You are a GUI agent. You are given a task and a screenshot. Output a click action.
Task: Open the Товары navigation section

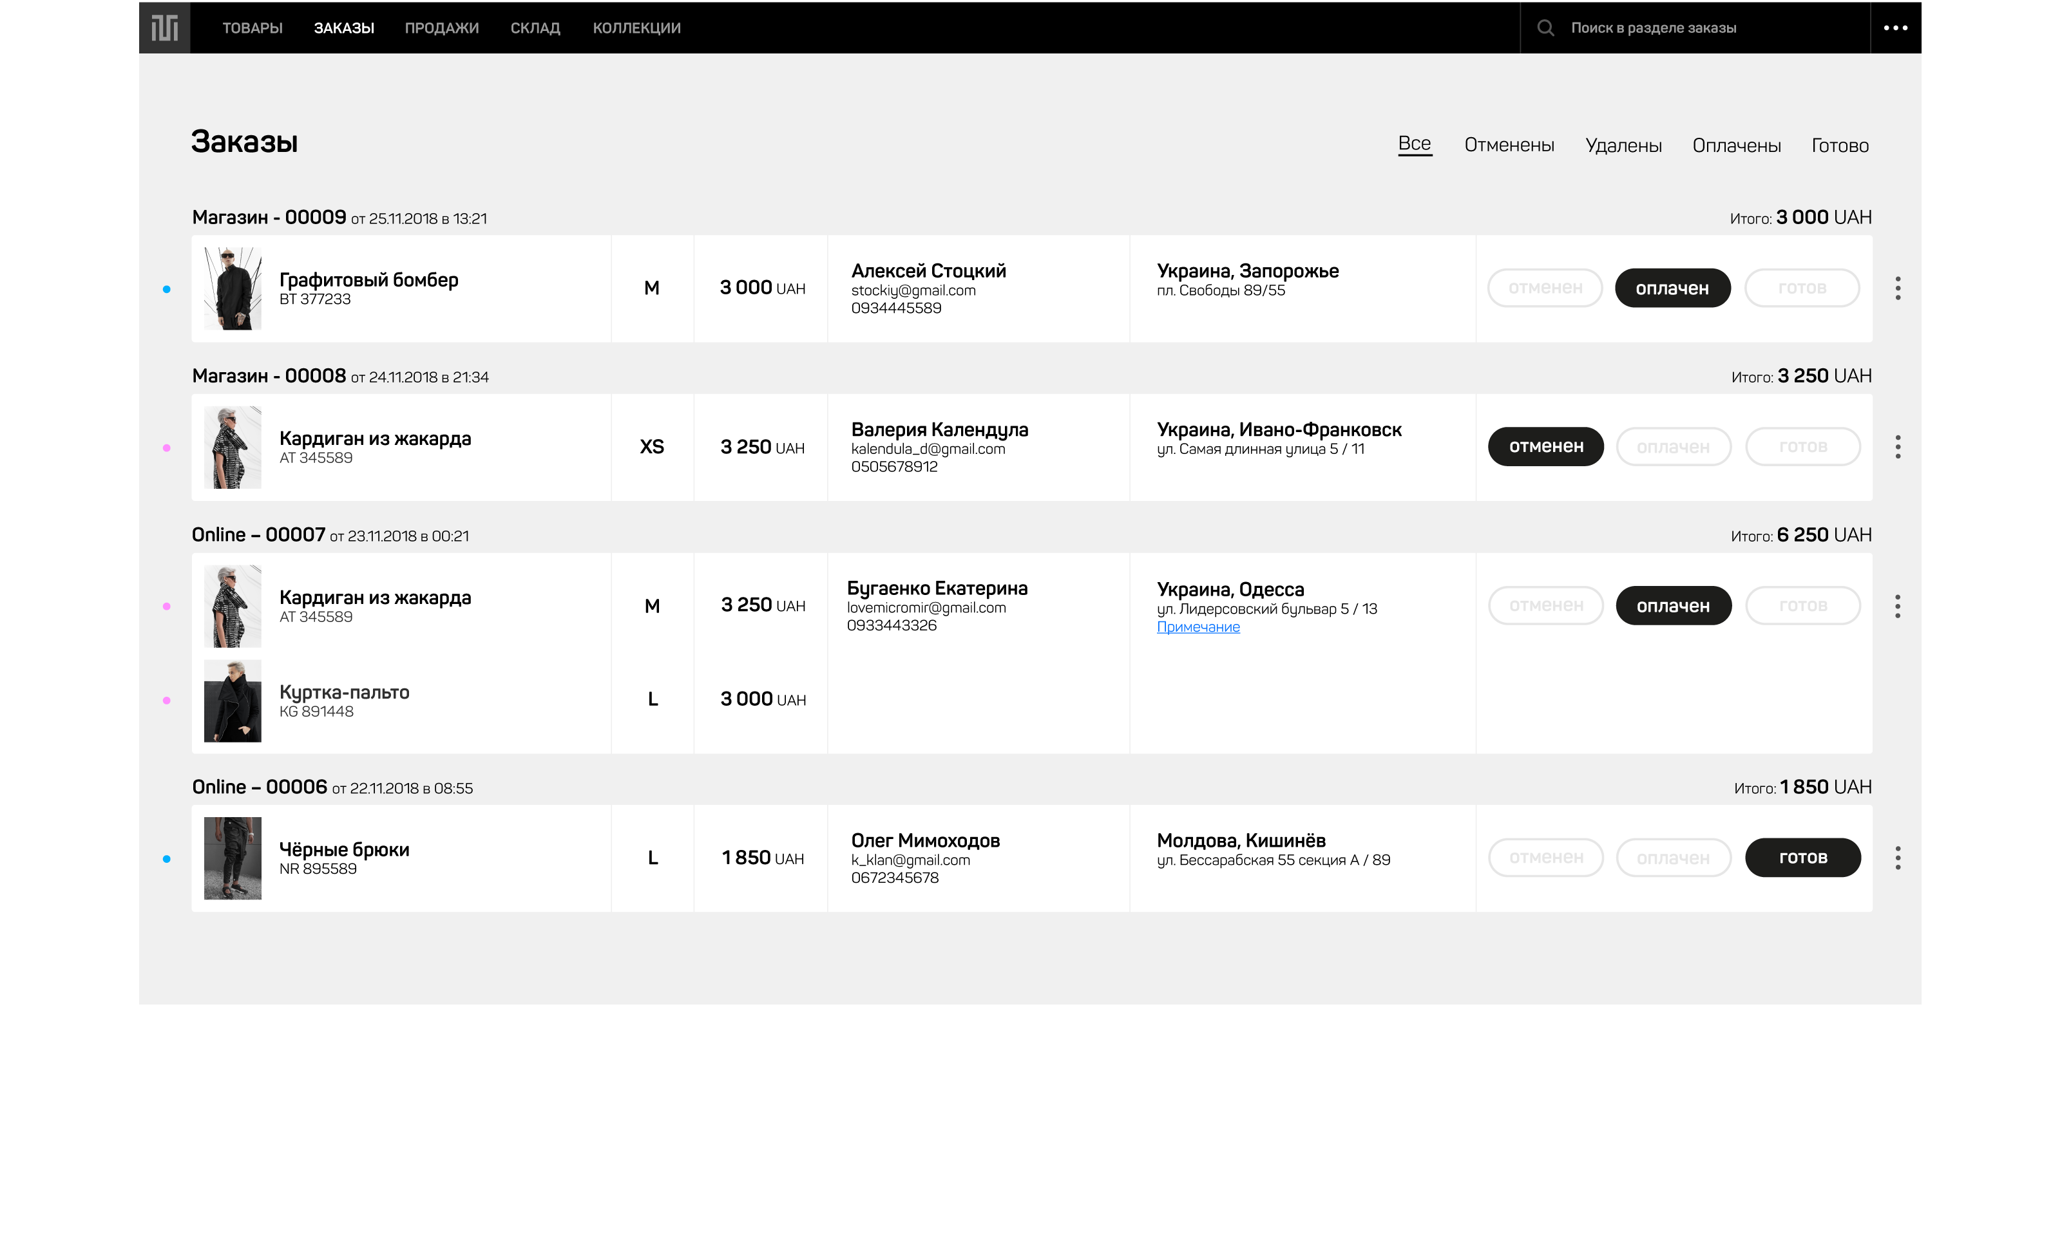pyautogui.click(x=252, y=28)
